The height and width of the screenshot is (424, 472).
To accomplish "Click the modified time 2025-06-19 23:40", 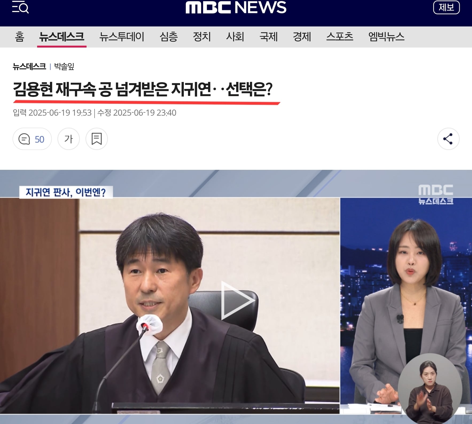I will 137,113.
